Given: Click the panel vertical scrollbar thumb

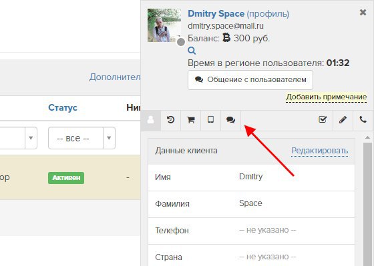Looking at the screenshot, I should tap(367, 204).
